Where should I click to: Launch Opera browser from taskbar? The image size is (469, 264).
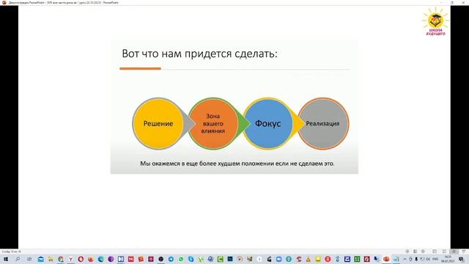click(81, 259)
